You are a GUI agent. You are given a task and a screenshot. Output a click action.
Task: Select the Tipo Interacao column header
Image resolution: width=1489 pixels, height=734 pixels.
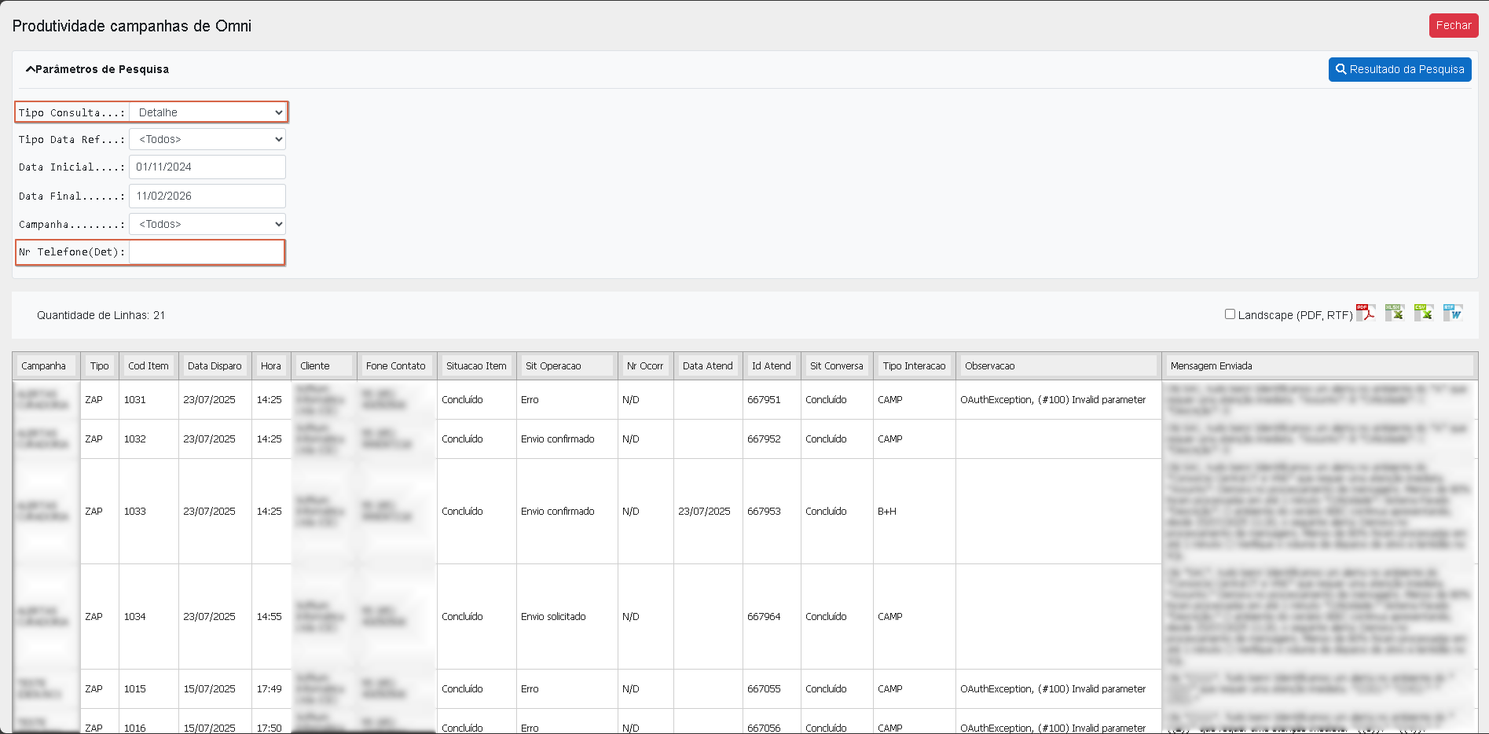pos(914,365)
